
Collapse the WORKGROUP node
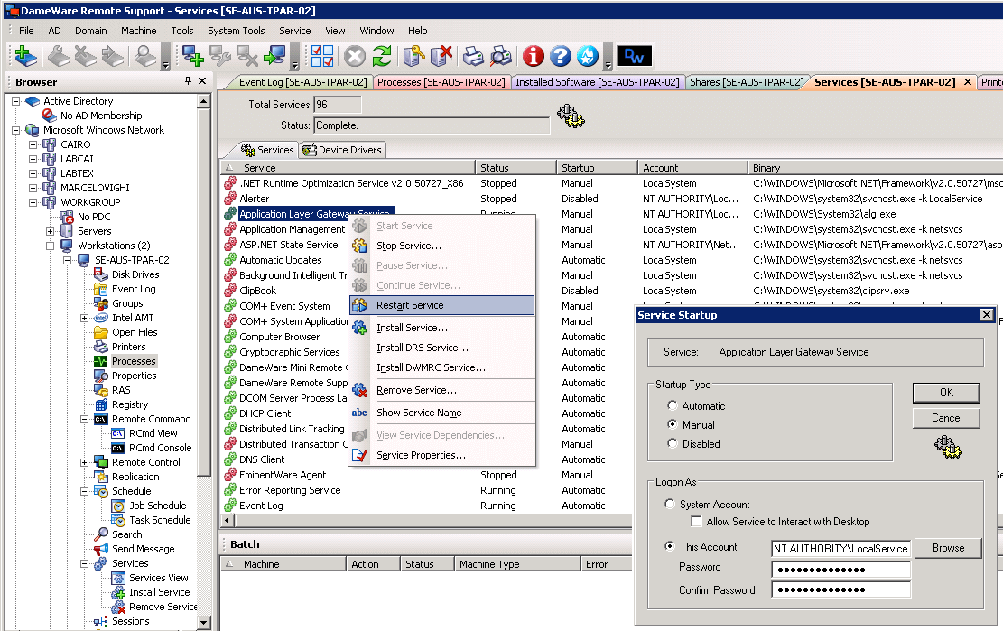pyautogui.click(x=33, y=202)
